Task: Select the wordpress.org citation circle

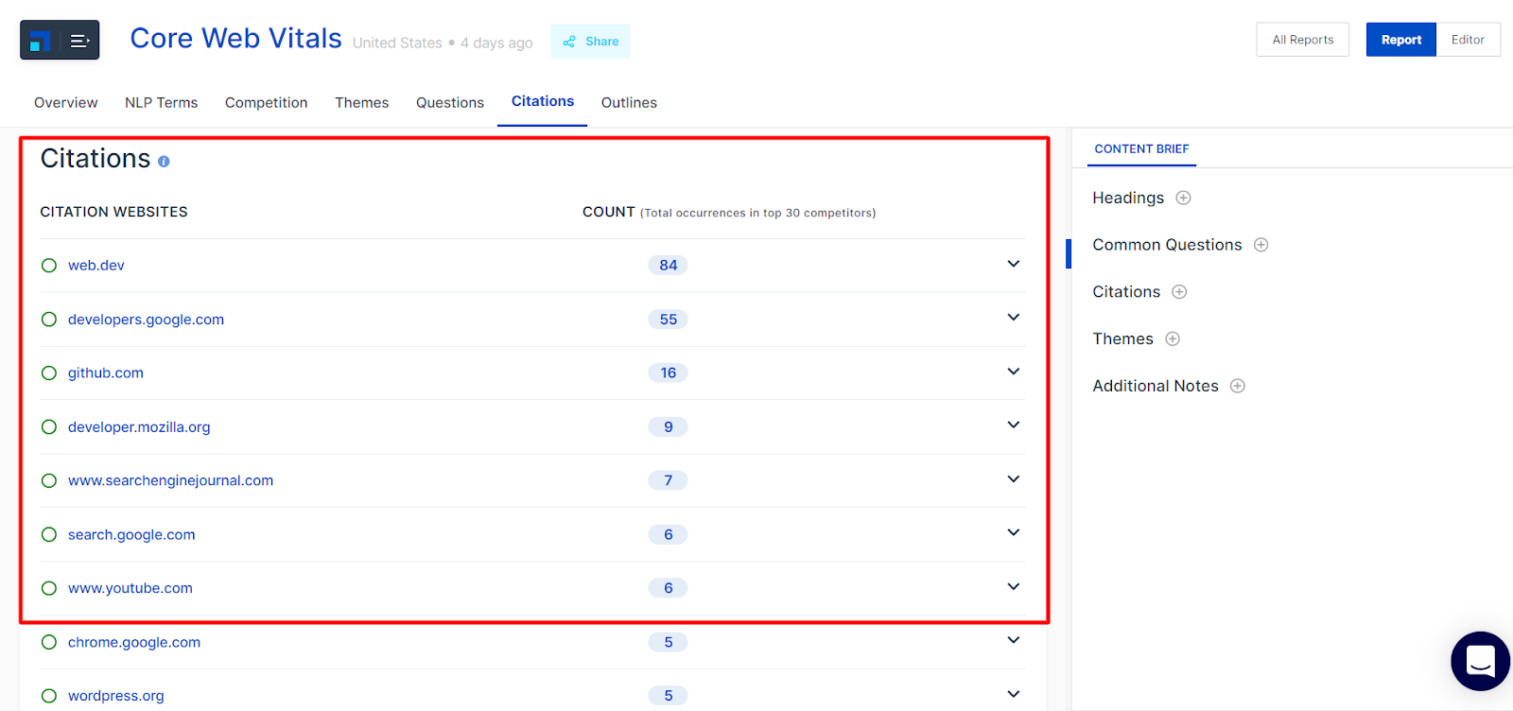Action: (x=49, y=696)
